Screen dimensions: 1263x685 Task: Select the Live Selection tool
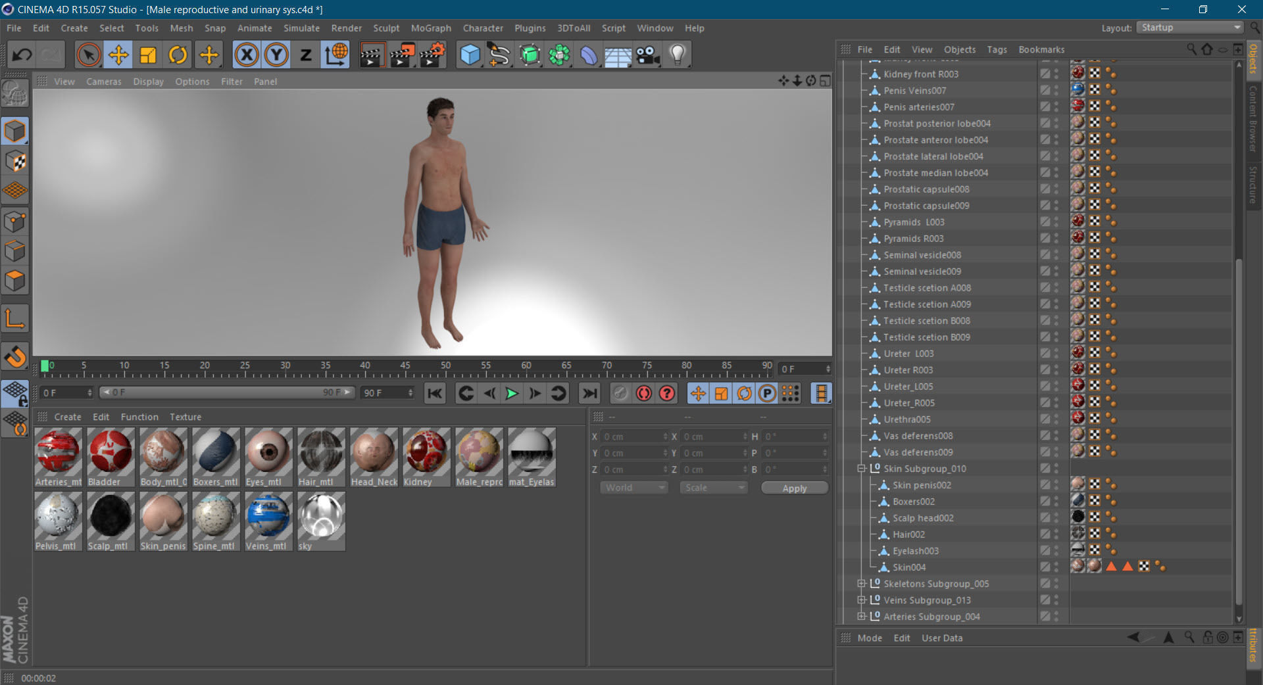pyautogui.click(x=88, y=55)
